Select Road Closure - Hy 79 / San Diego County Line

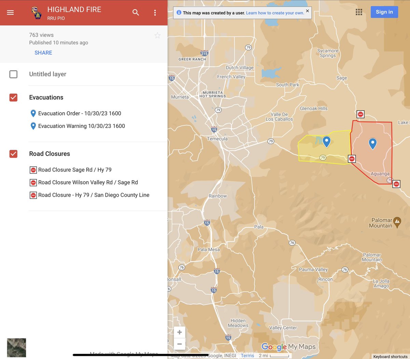pos(94,195)
